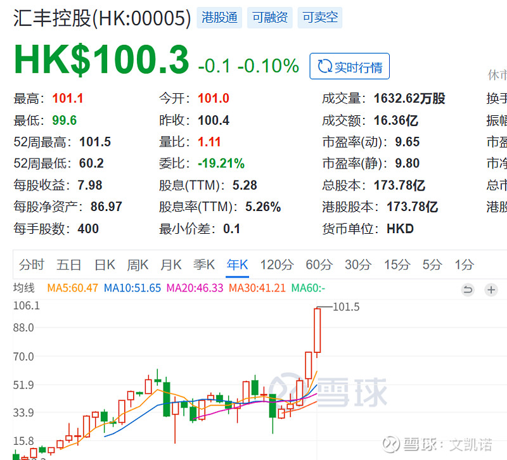Click the 市盈率(动) value 9.65
507x460 pixels.
(407, 142)
